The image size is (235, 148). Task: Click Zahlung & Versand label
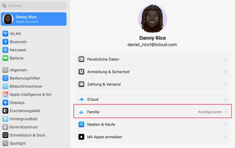point(104,84)
